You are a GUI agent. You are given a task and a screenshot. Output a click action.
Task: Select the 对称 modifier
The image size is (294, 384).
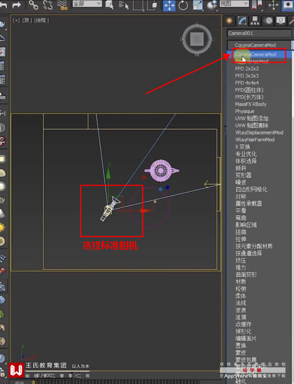point(241,197)
